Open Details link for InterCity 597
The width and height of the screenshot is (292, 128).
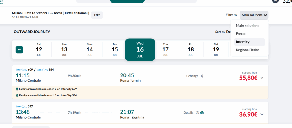(188, 113)
